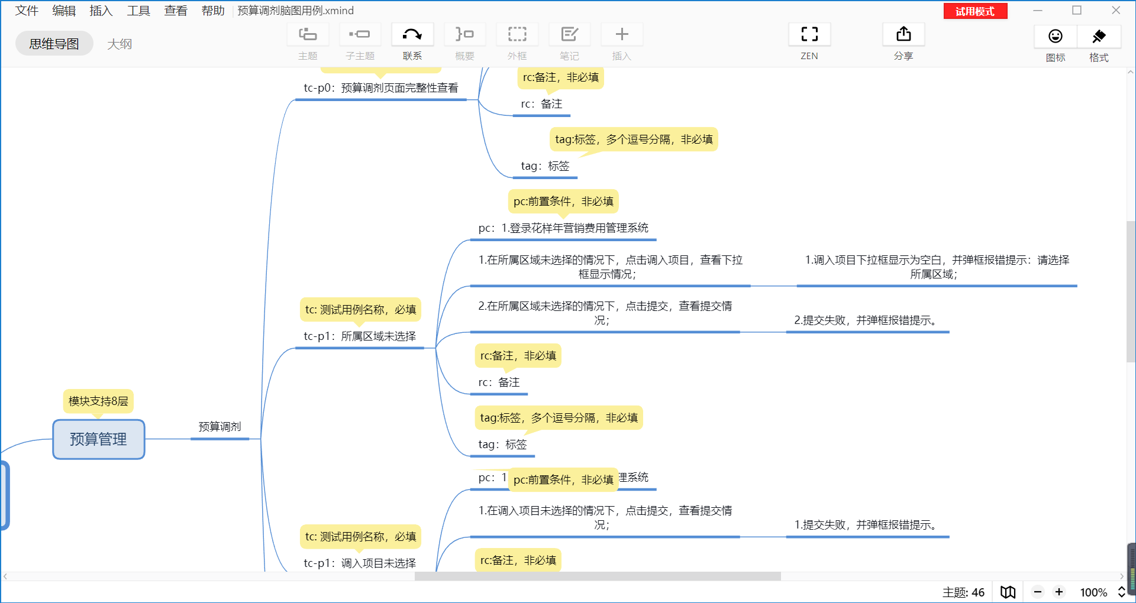Select the 思维导图 mind map tab
The height and width of the screenshot is (603, 1136).
click(54, 43)
